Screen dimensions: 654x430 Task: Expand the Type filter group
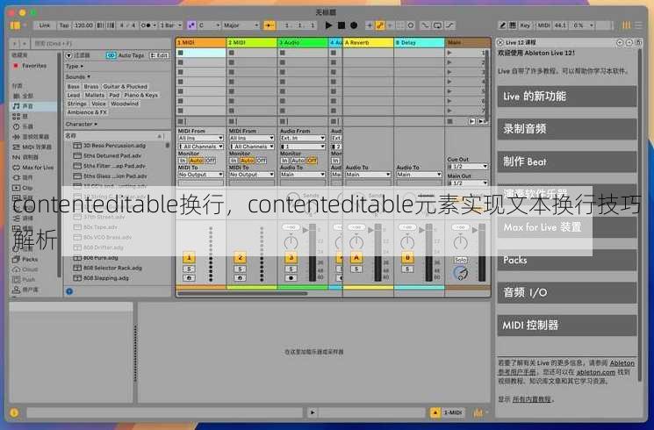75,67
